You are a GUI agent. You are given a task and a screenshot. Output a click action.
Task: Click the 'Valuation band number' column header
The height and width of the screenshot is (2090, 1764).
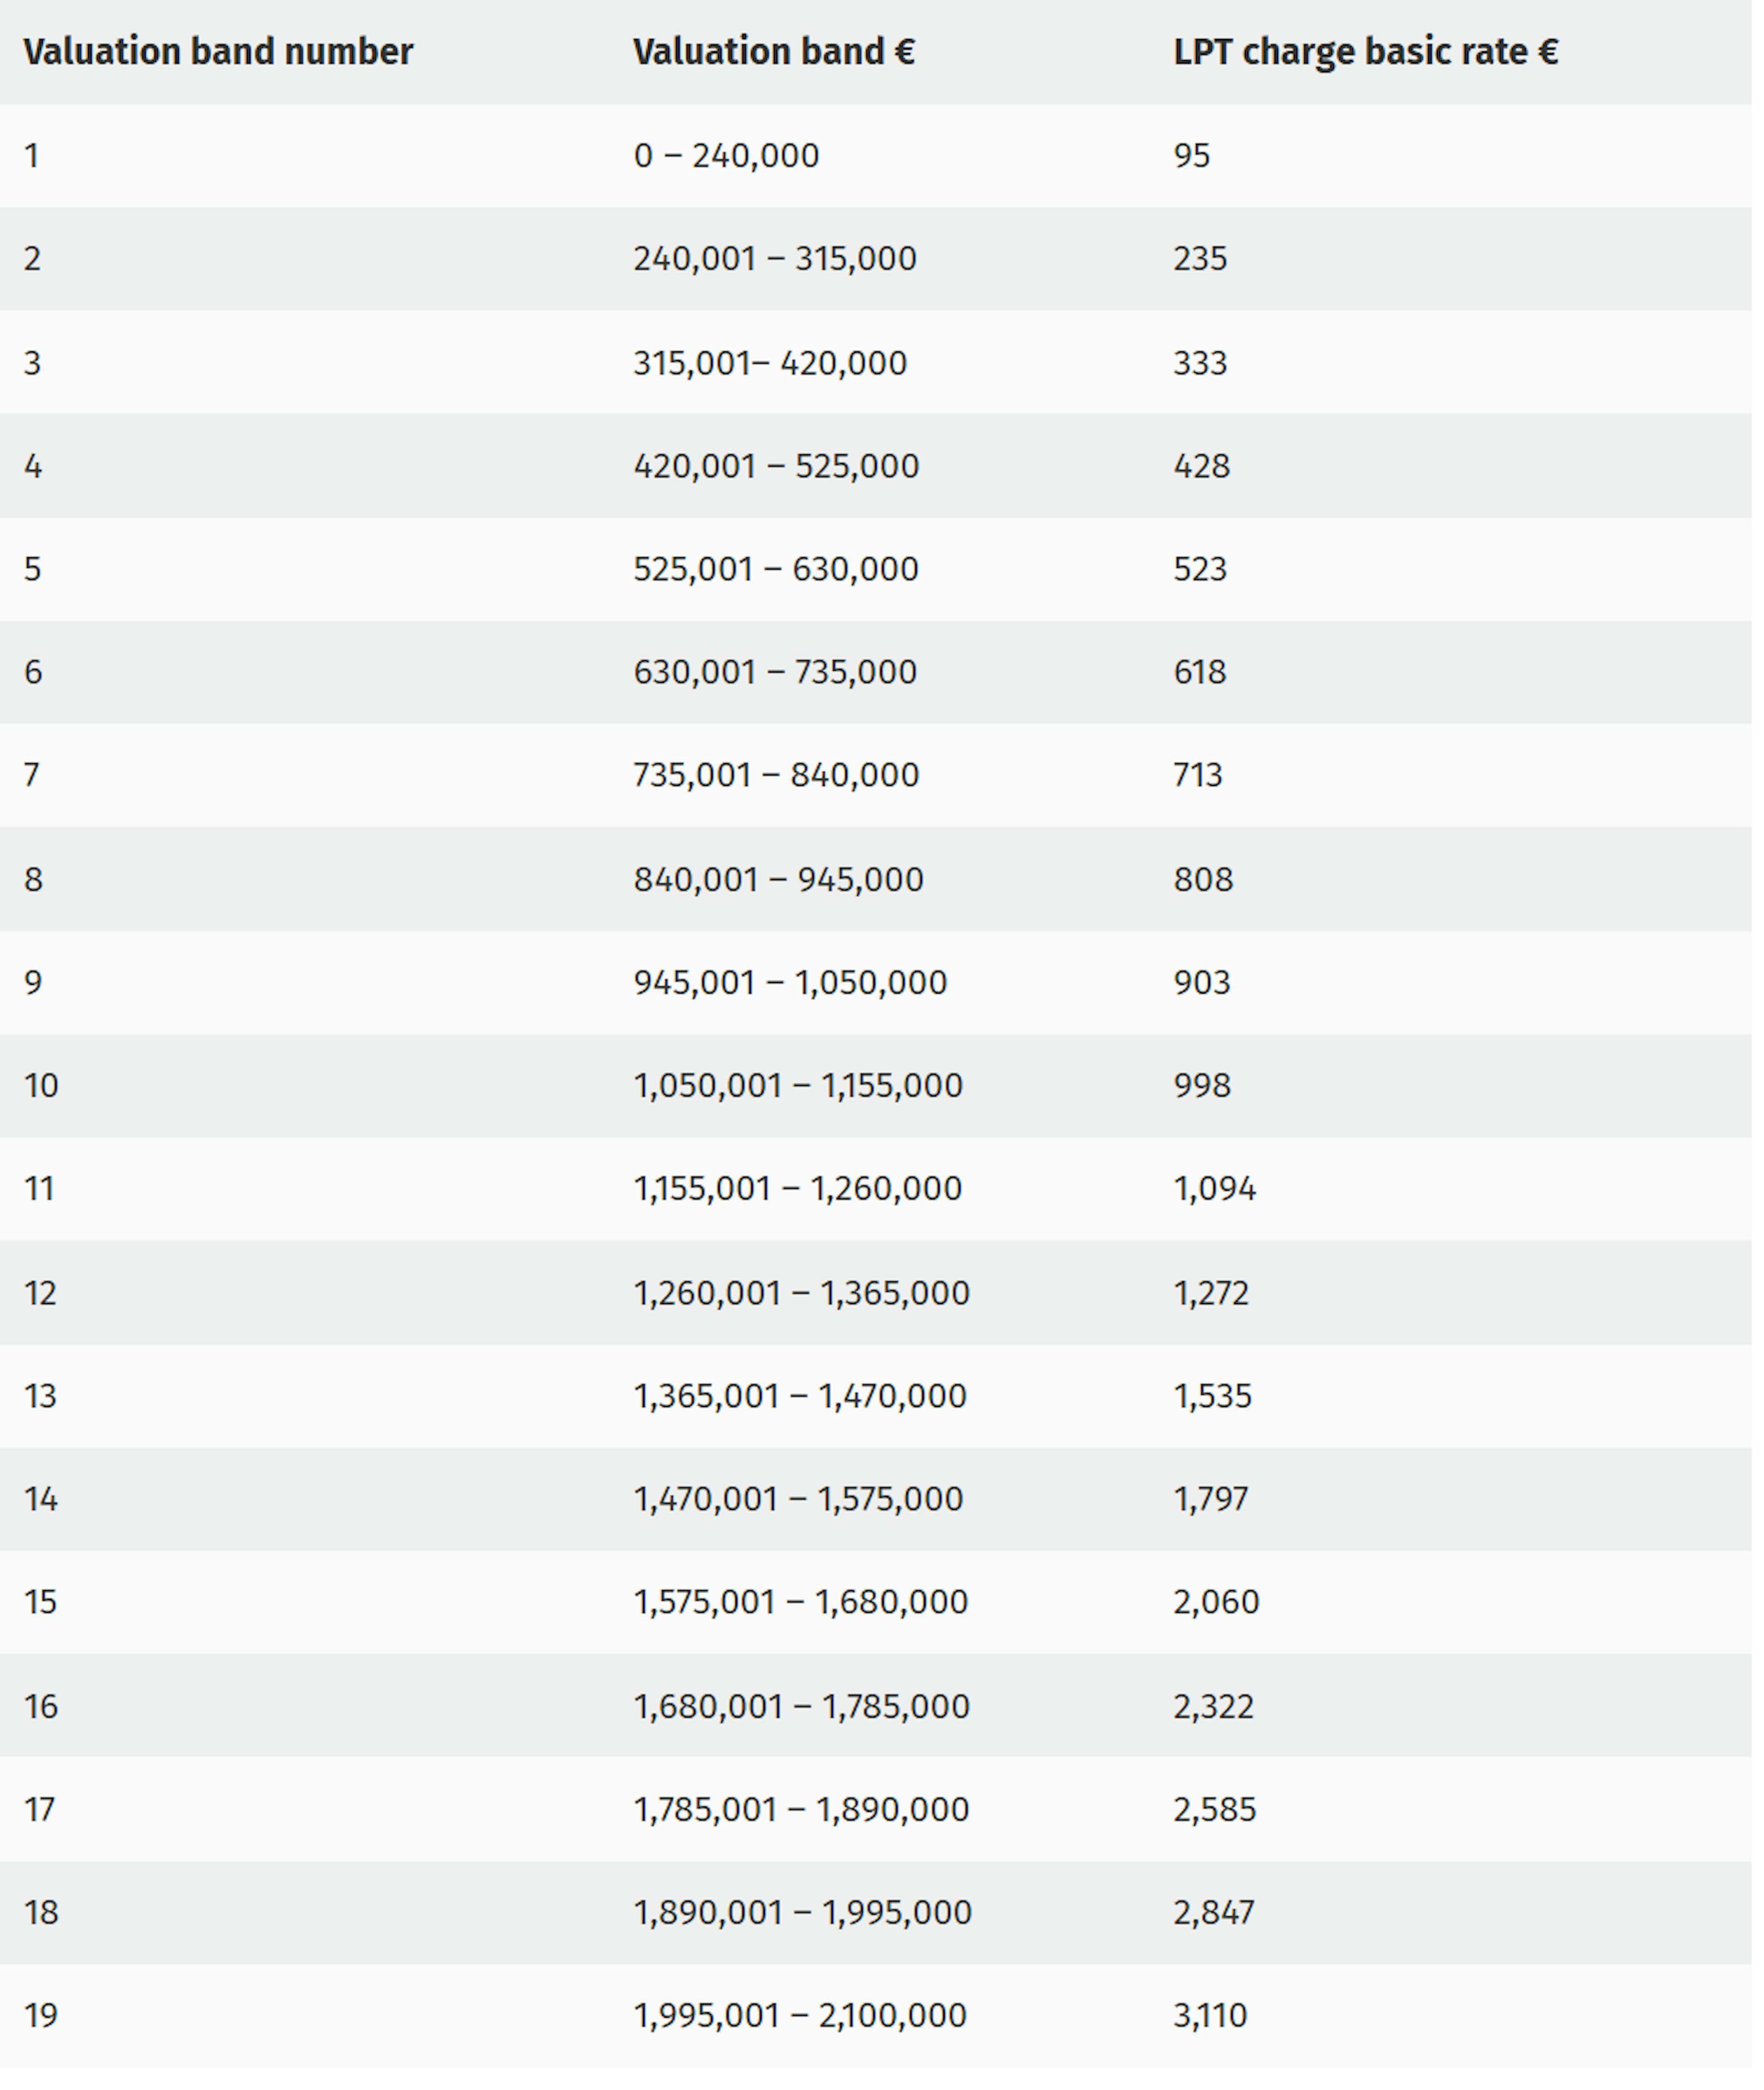[x=218, y=52]
